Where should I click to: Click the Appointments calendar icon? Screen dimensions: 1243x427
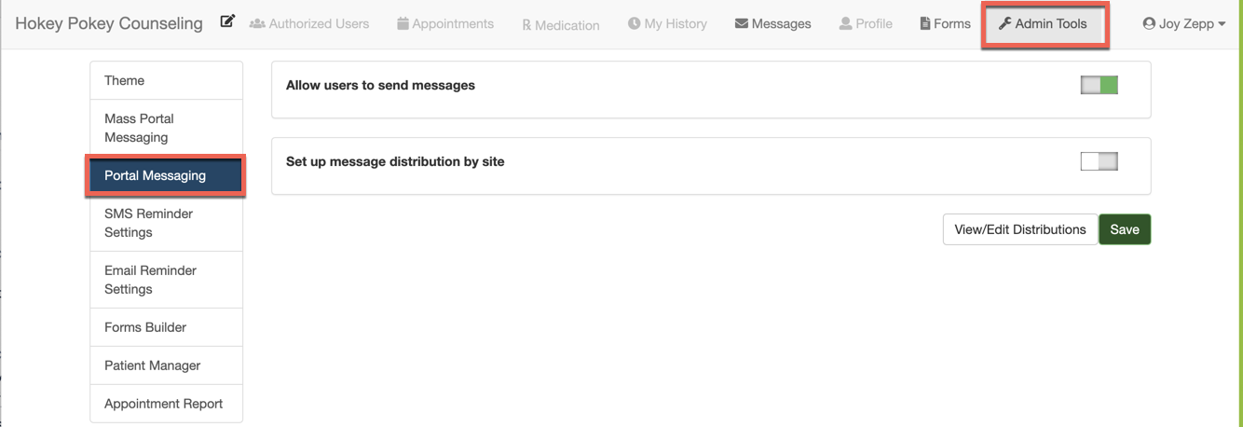point(403,23)
